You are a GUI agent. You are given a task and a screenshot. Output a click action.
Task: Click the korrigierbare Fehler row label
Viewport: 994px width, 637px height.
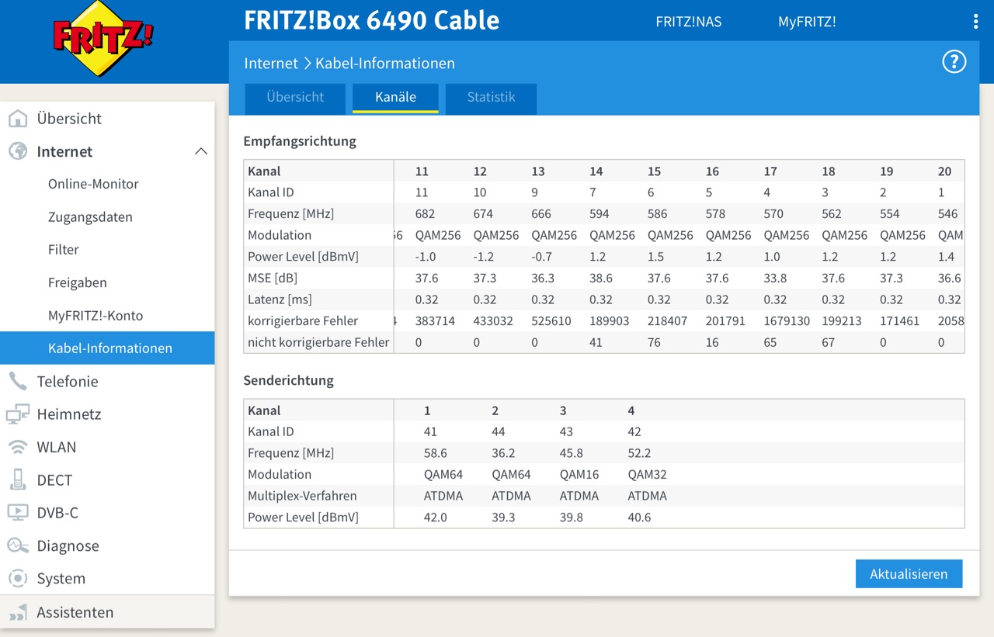pos(303,320)
